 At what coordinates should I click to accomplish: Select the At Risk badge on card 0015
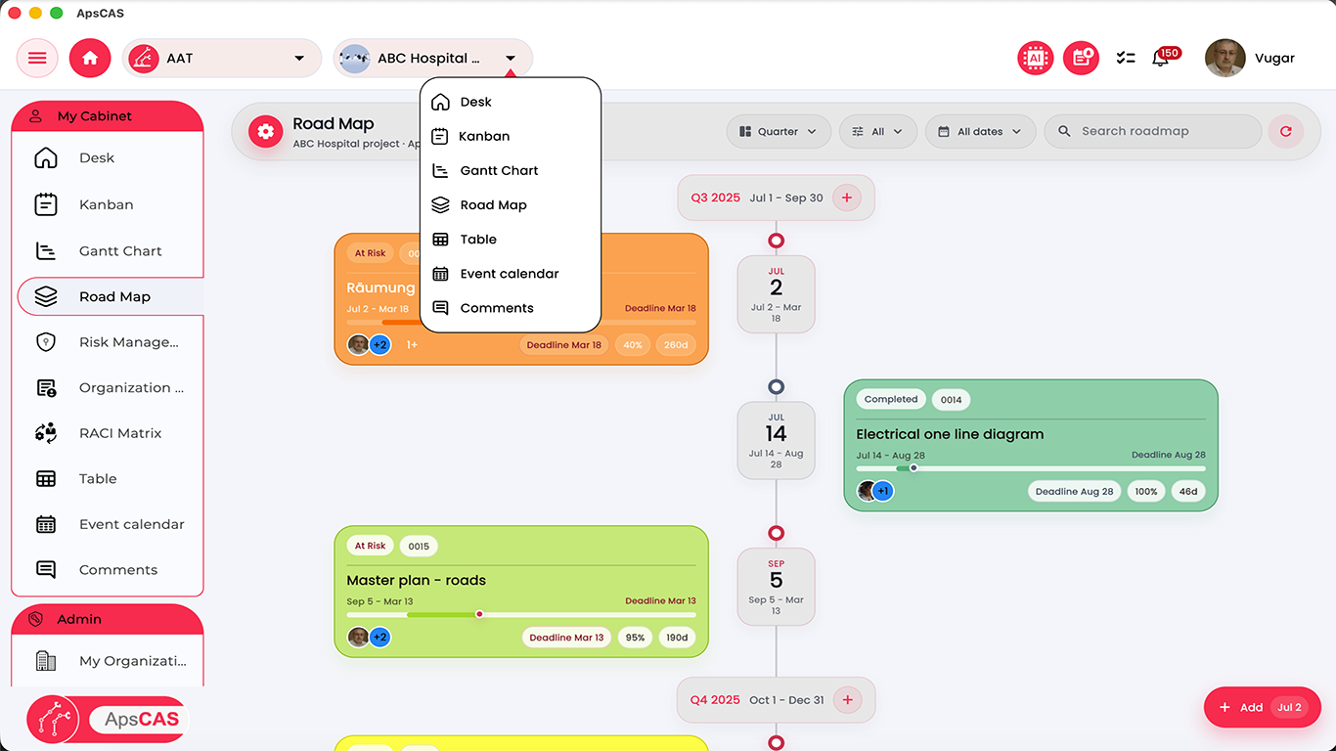370,545
